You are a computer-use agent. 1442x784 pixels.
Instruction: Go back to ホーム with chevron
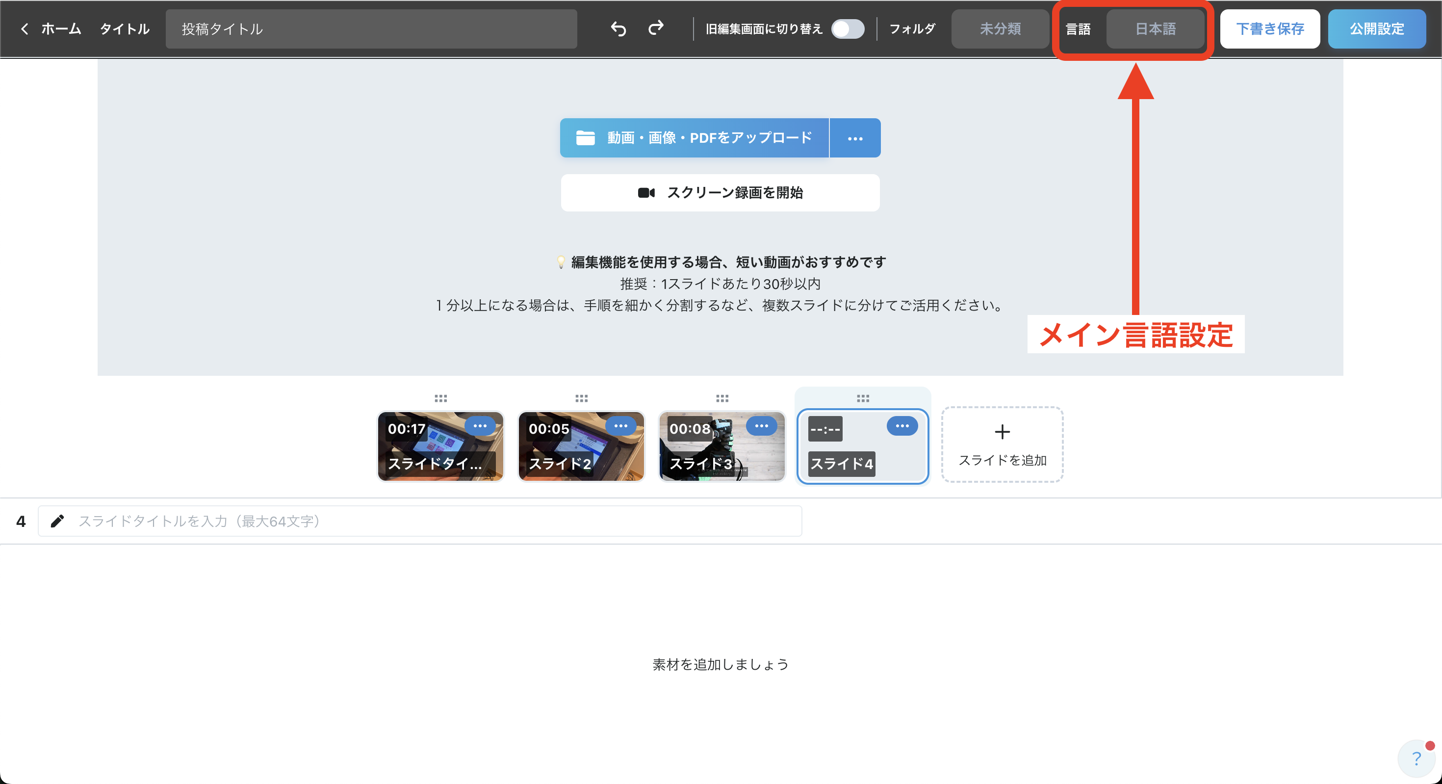tap(51, 28)
